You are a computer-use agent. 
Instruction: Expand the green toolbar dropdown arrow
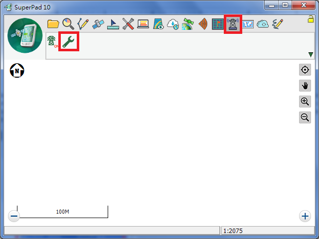(311, 55)
